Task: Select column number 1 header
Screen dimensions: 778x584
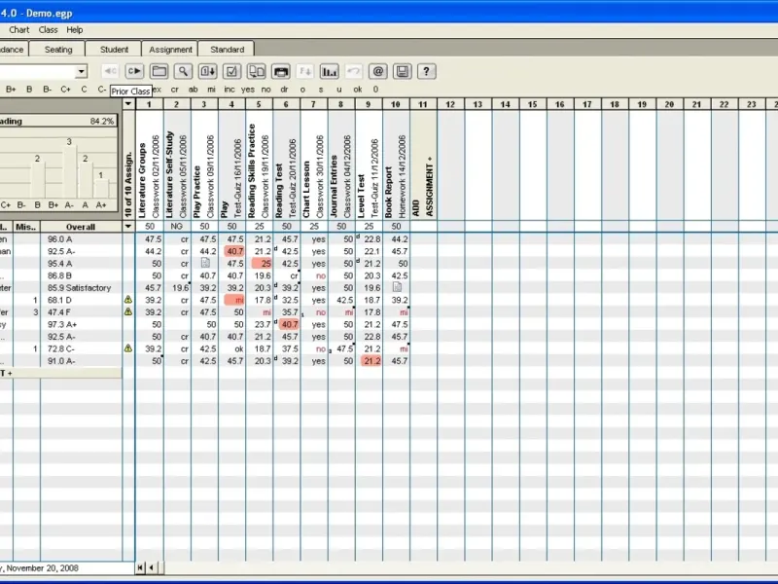Action: (149, 104)
